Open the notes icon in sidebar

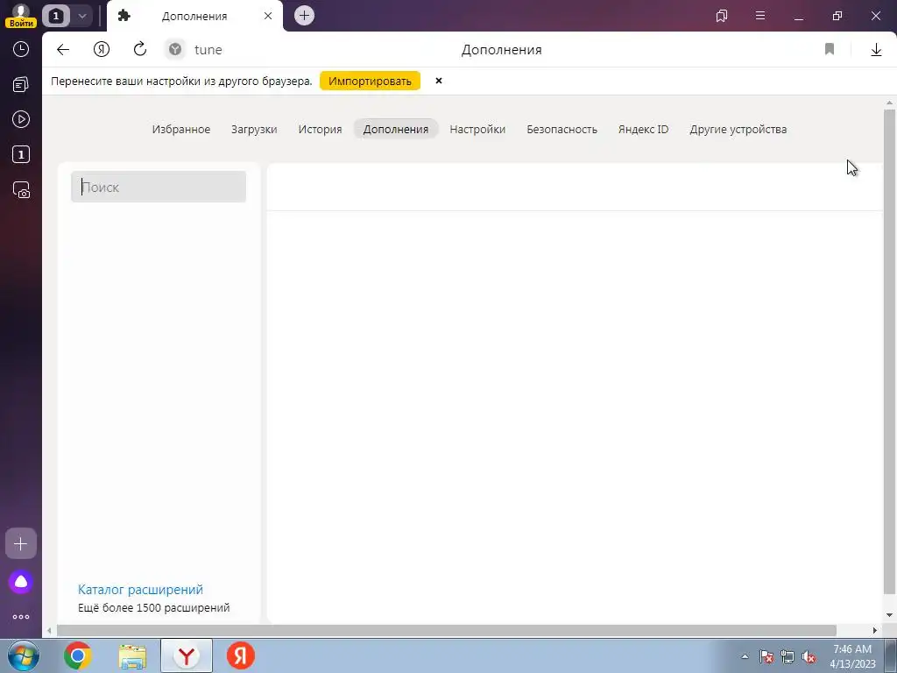21,84
